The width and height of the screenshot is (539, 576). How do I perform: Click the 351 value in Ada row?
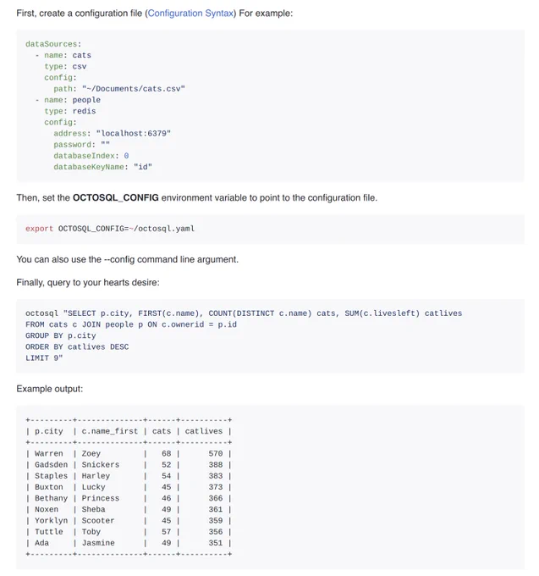(x=216, y=543)
